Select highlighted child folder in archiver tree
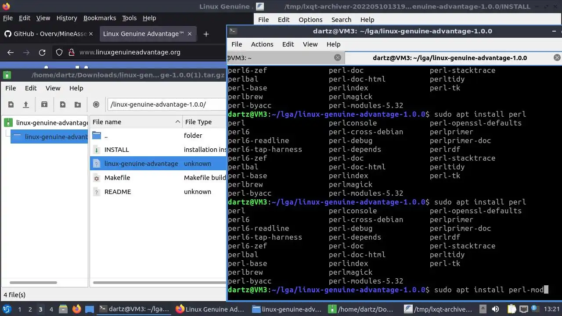Viewport: 562px width, 316px height. pyautogui.click(x=49, y=136)
